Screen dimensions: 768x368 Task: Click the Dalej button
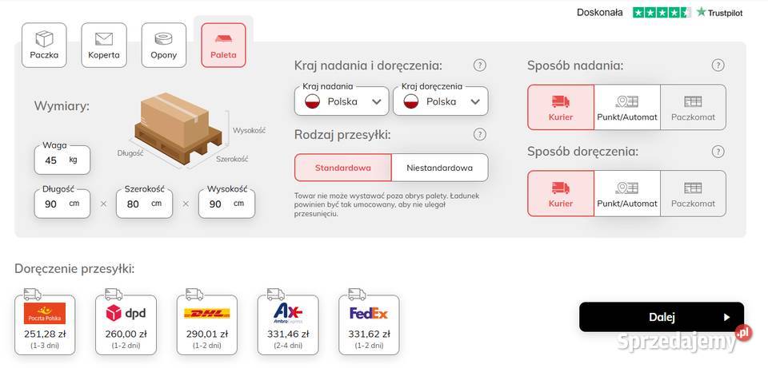662,317
